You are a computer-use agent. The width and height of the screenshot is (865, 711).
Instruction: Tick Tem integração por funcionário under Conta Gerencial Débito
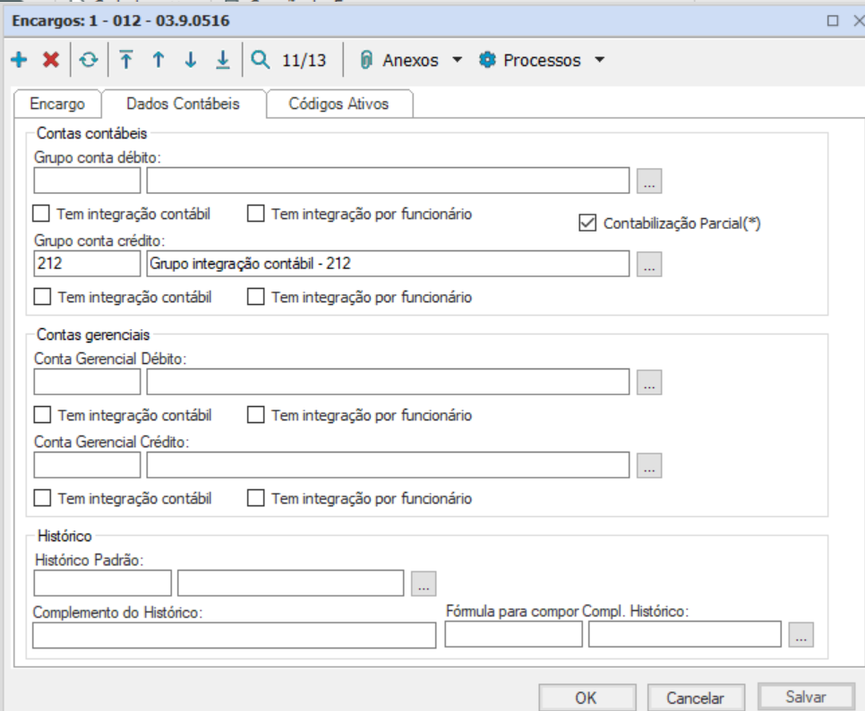255,414
